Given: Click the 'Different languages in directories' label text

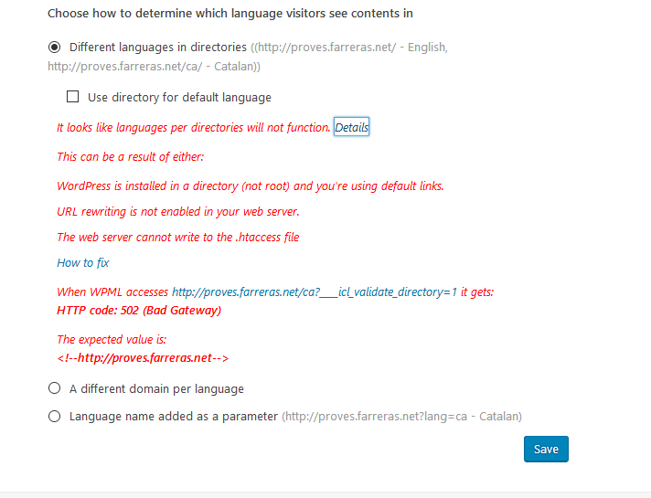Looking at the screenshot, I should tap(158, 48).
